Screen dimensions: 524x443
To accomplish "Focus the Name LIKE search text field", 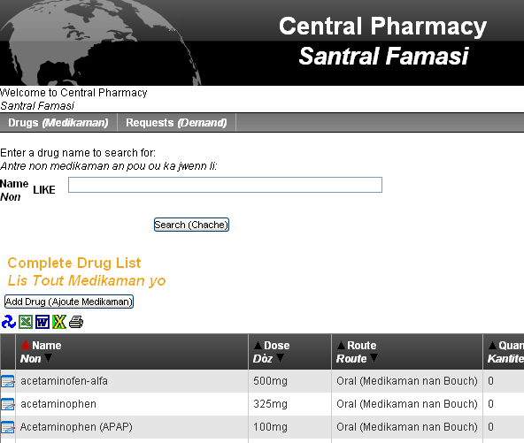I will point(225,185).
